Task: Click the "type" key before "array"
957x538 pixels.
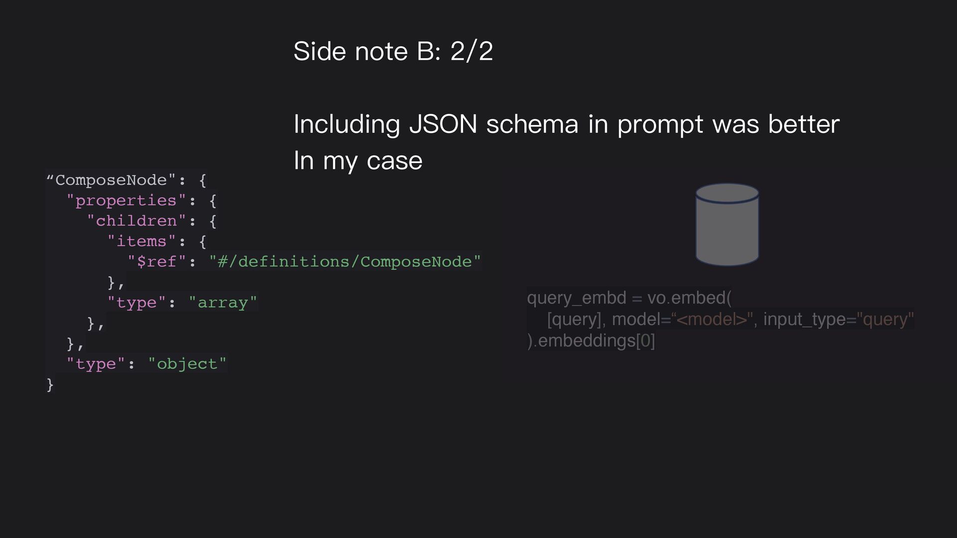Action: [137, 302]
